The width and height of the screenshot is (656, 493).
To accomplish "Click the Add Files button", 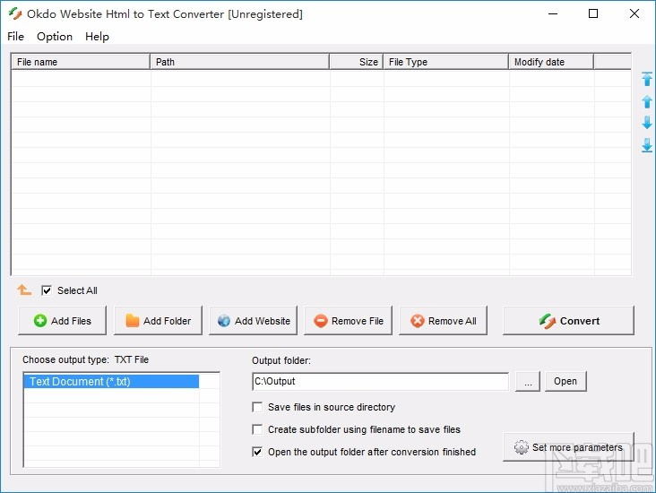I will [x=63, y=321].
